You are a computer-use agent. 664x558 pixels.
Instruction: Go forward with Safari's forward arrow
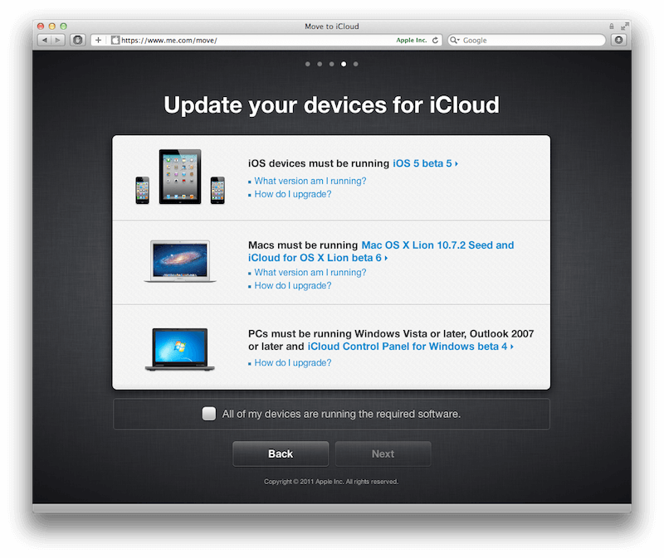[x=58, y=40]
